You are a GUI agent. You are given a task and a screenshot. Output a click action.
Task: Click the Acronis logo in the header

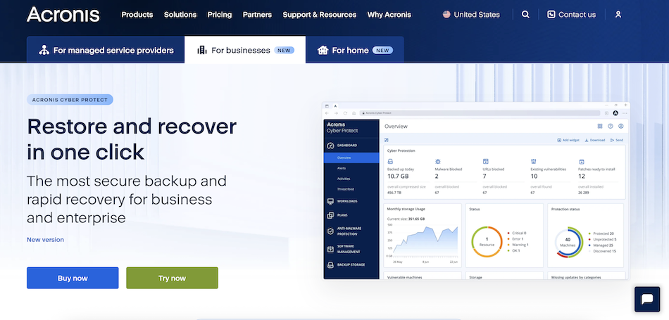point(63,15)
